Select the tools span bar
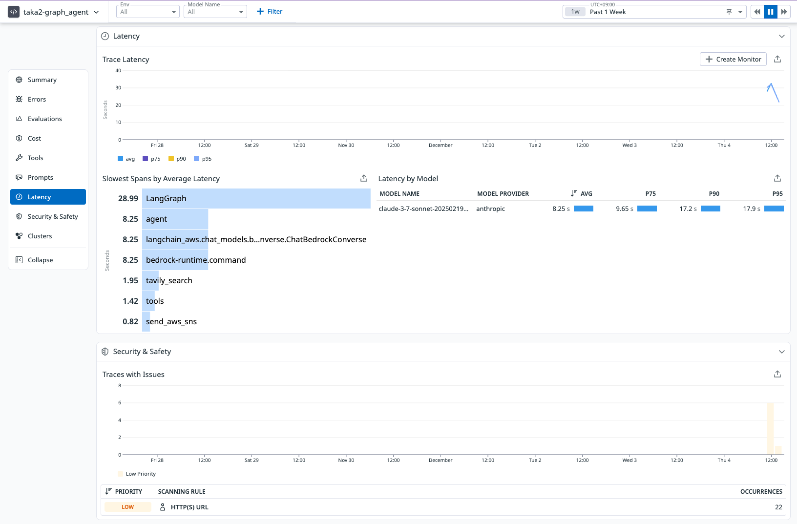 148,301
